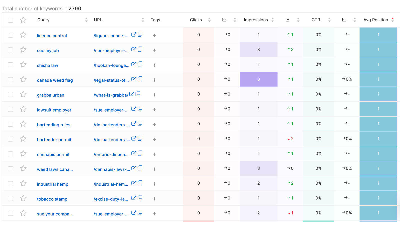Viewport: 400px width, 225px height.
Task: Sort by Impressions column arrows
Action: [x=273, y=20]
